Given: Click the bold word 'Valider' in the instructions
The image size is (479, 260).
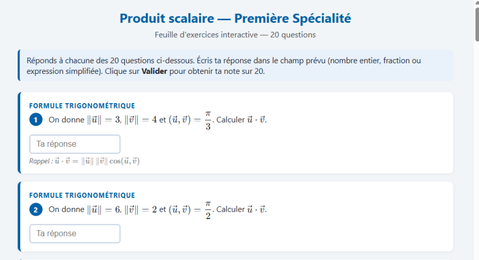Looking at the screenshot, I should coord(154,71).
